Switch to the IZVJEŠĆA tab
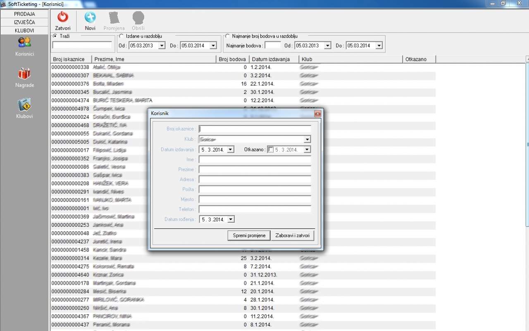The height and width of the screenshot is (331, 529). (x=24, y=22)
